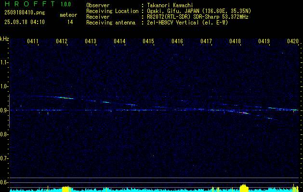Viewport: 303px width, 192px height.
Task: Click the 0.9 kHz axis label
Action: click(x=4, y=110)
